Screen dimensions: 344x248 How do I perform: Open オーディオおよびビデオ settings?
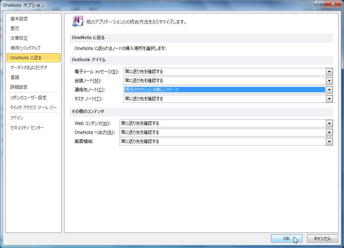point(33,68)
